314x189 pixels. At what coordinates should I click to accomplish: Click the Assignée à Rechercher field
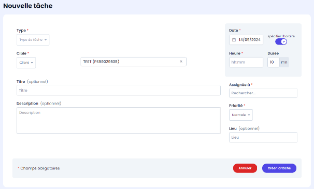pos(263,93)
